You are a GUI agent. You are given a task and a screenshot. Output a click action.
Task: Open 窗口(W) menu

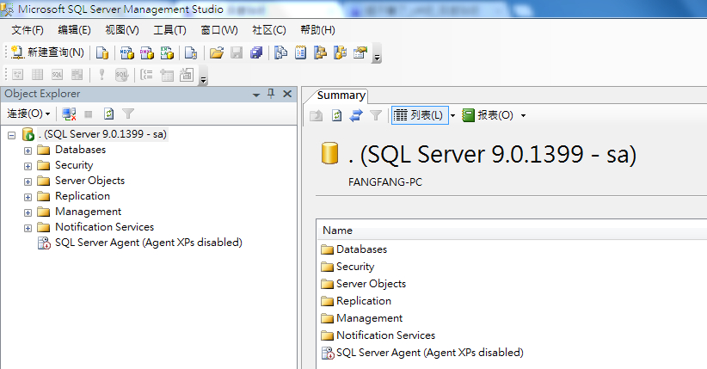tap(219, 30)
